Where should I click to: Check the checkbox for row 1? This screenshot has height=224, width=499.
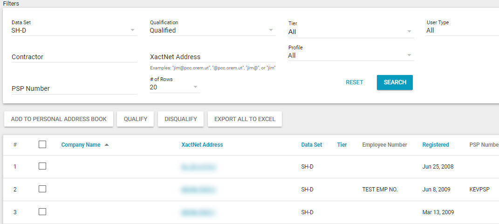42,166
